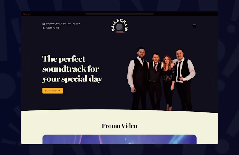Click the third window dot in title bar

tap(29, 14)
